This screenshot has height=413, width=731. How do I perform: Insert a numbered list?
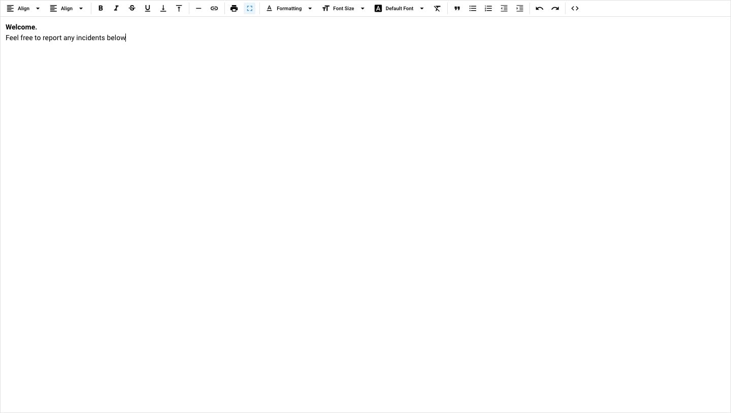pos(488,9)
